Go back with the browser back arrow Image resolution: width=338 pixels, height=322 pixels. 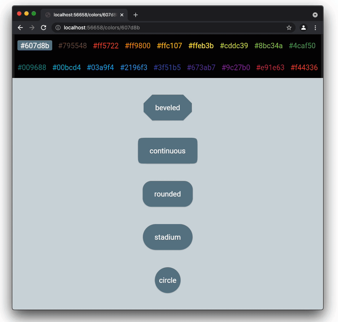(x=20, y=28)
